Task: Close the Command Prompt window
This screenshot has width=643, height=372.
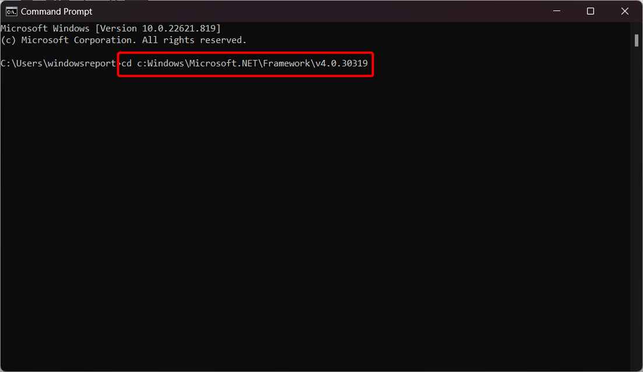Action: pos(624,11)
